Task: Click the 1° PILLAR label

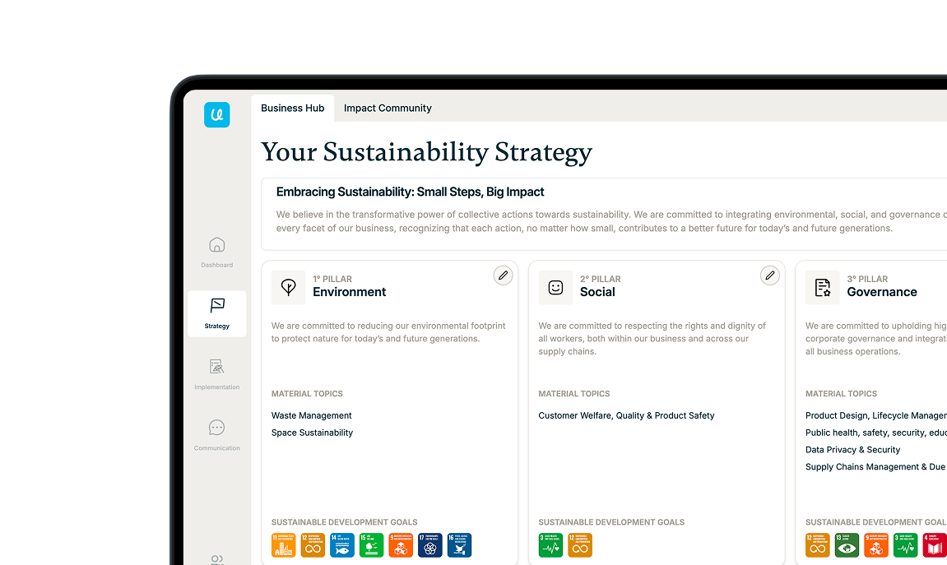Action: point(332,279)
